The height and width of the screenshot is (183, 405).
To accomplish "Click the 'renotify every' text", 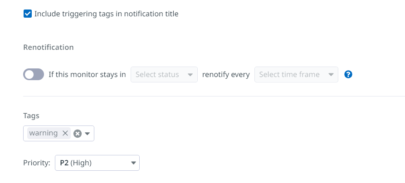I will click(226, 75).
